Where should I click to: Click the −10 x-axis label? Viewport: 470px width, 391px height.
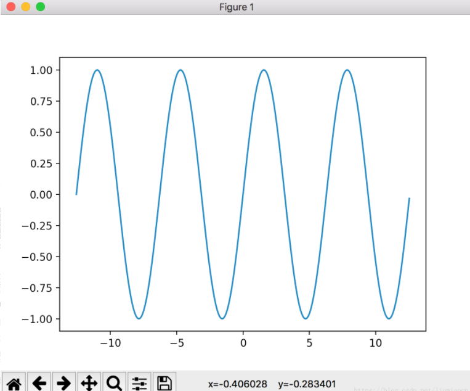tap(110, 343)
